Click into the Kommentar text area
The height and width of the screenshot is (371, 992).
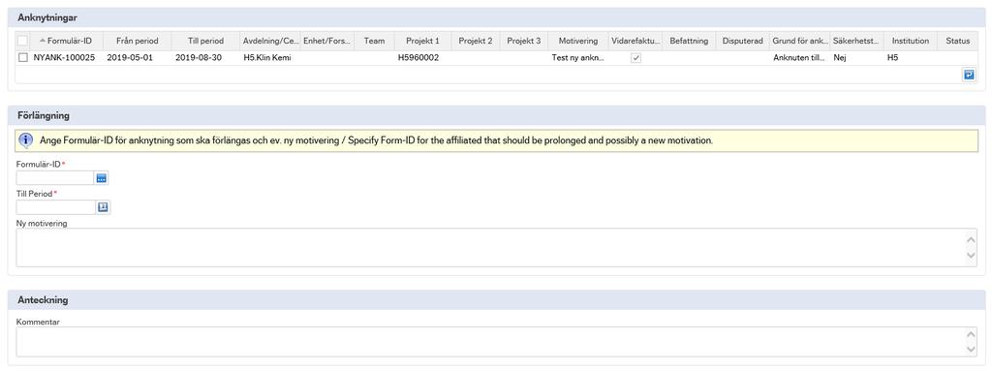[491, 342]
